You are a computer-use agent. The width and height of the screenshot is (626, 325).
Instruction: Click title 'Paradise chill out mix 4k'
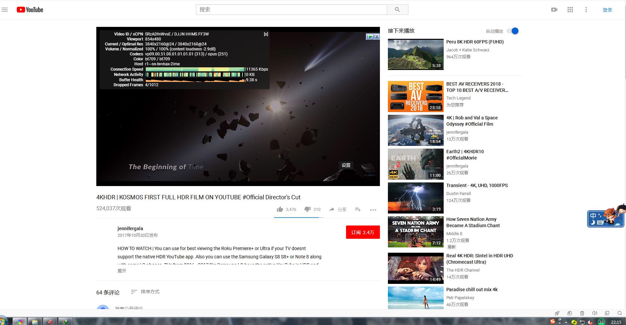472,290
